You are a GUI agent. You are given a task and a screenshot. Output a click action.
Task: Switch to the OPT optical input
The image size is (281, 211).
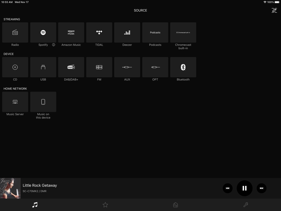(155, 67)
